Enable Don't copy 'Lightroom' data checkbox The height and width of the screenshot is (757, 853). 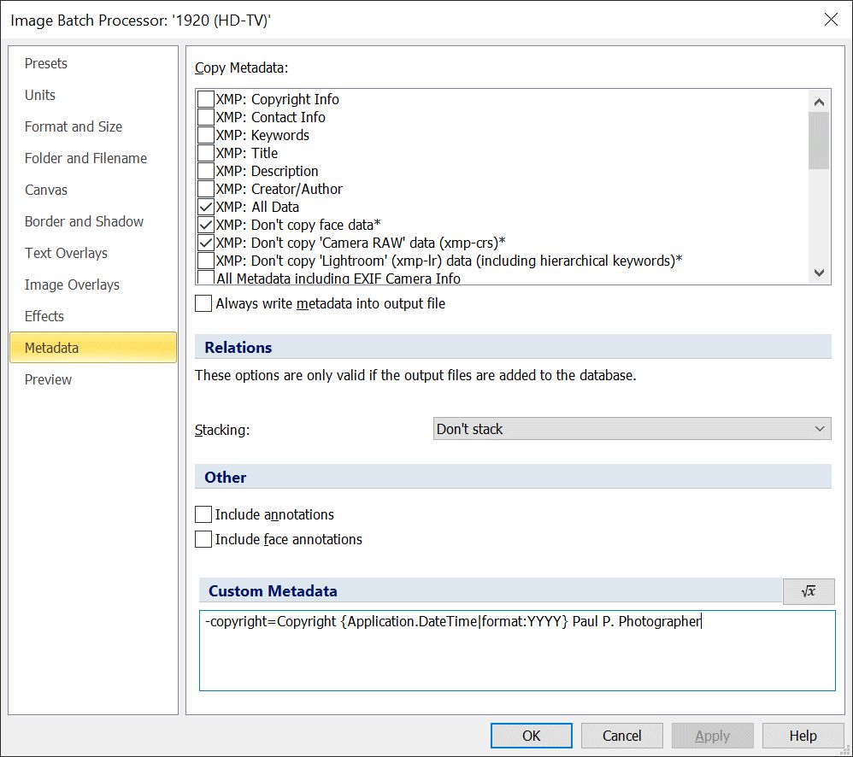pyautogui.click(x=206, y=261)
